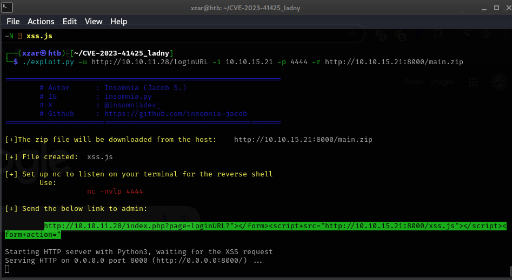Click the main.zip download URL in the output
Viewport: 512px width, 280px height.
pos(303,140)
